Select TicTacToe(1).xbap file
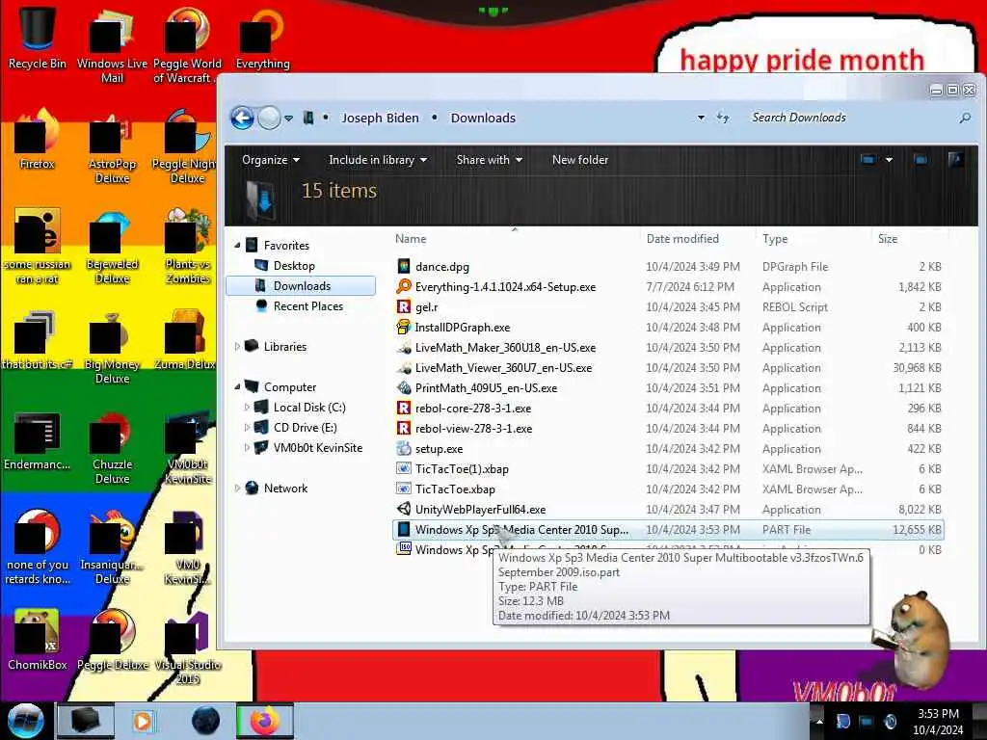Image resolution: width=987 pixels, height=740 pixels. click(x=462, y=469)
